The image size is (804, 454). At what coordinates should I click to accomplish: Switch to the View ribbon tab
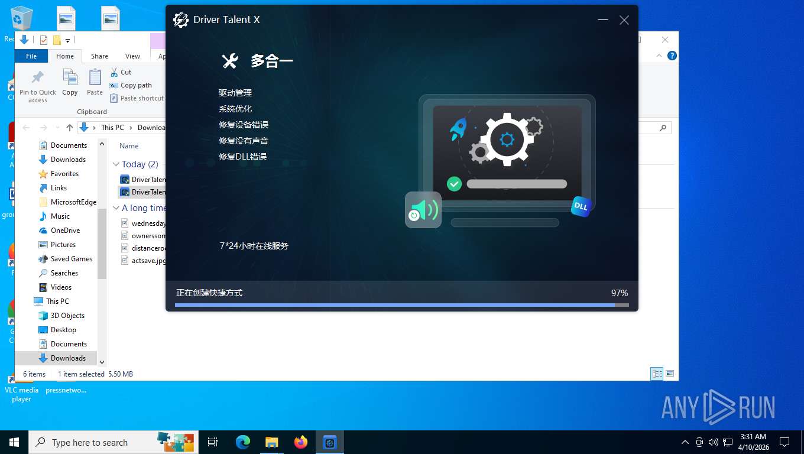coord(132,56)
